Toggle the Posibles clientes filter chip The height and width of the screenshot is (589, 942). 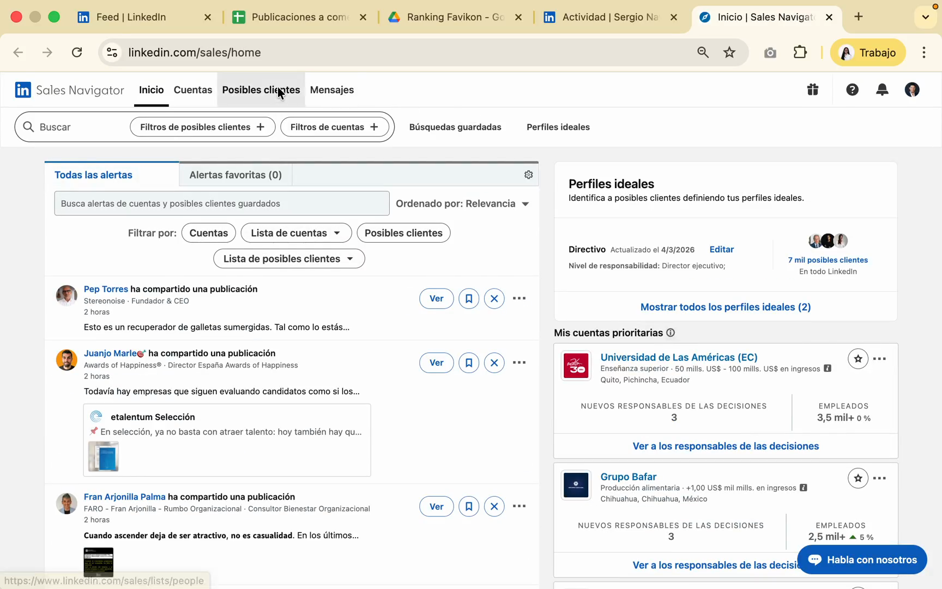403,233
